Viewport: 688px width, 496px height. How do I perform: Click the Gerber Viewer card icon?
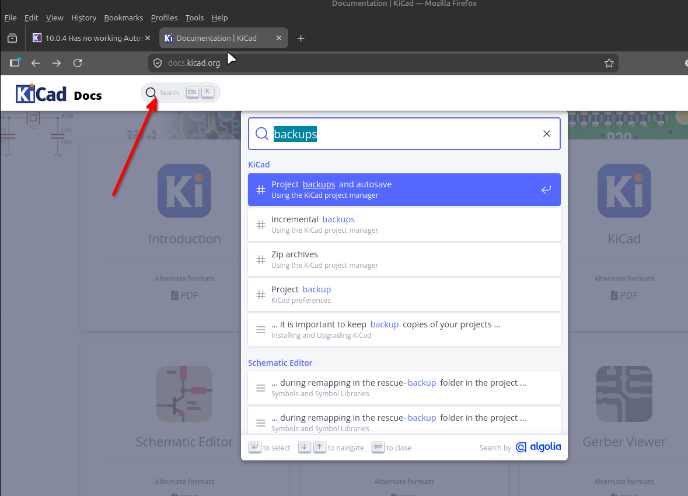point(624,394)
